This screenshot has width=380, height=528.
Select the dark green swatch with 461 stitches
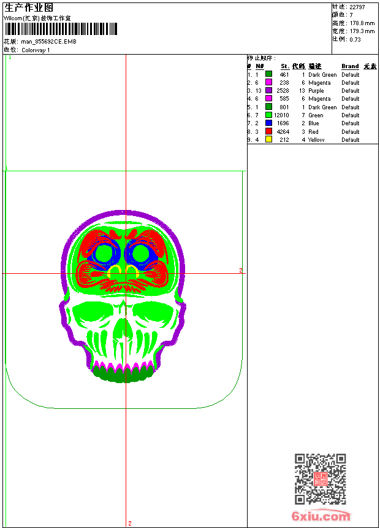pyautogui.click(x=268, y=75)
